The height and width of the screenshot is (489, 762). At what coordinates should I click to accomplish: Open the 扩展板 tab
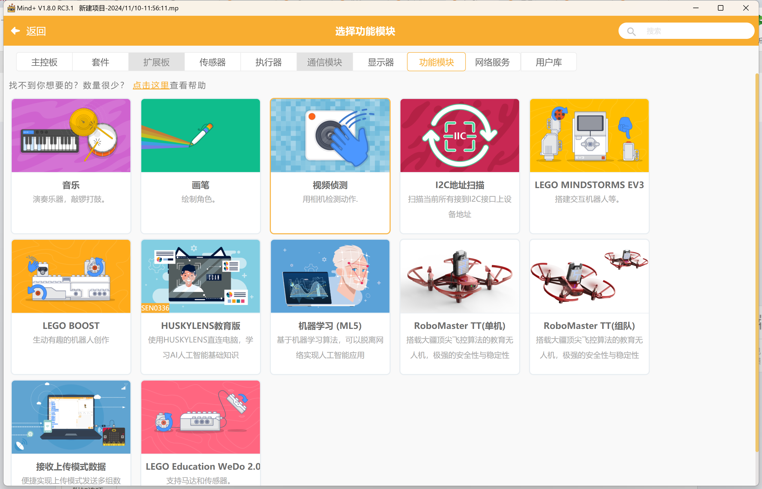[x=157, y=62]
